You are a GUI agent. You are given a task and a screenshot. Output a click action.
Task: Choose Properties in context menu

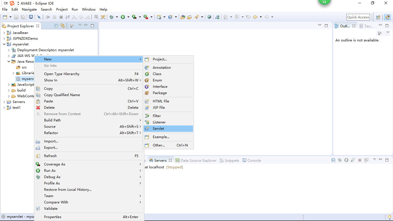pyautogui.click(x=89, y=217)
